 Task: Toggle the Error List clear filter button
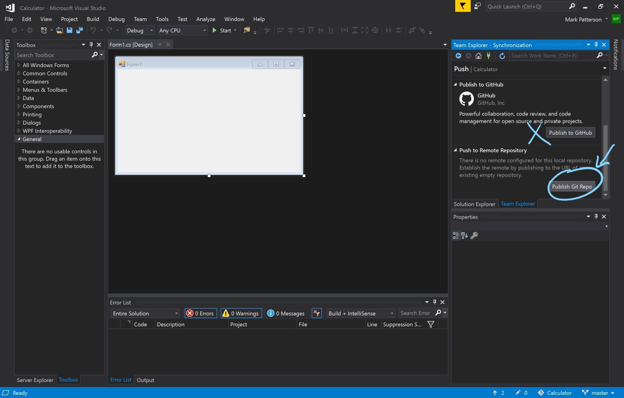pos(317,313)
